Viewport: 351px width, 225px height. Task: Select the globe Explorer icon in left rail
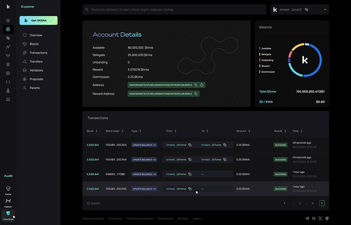point(8,29)
